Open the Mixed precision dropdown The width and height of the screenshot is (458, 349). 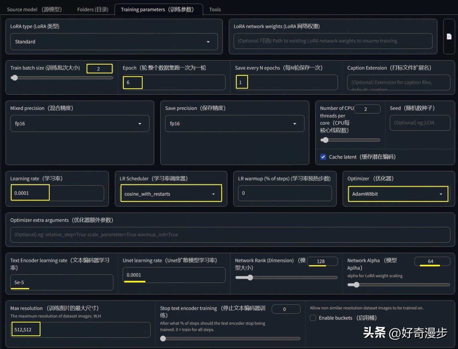tap(79, 124)
